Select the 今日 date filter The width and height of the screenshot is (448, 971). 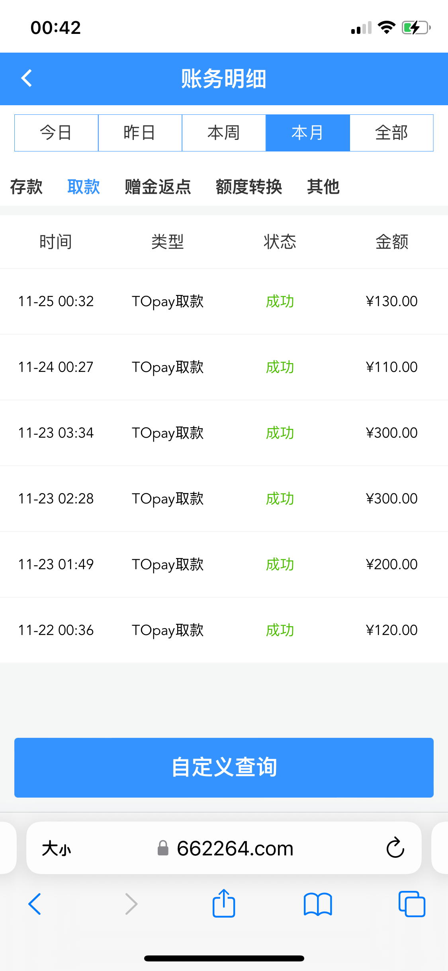pos(56,133)
